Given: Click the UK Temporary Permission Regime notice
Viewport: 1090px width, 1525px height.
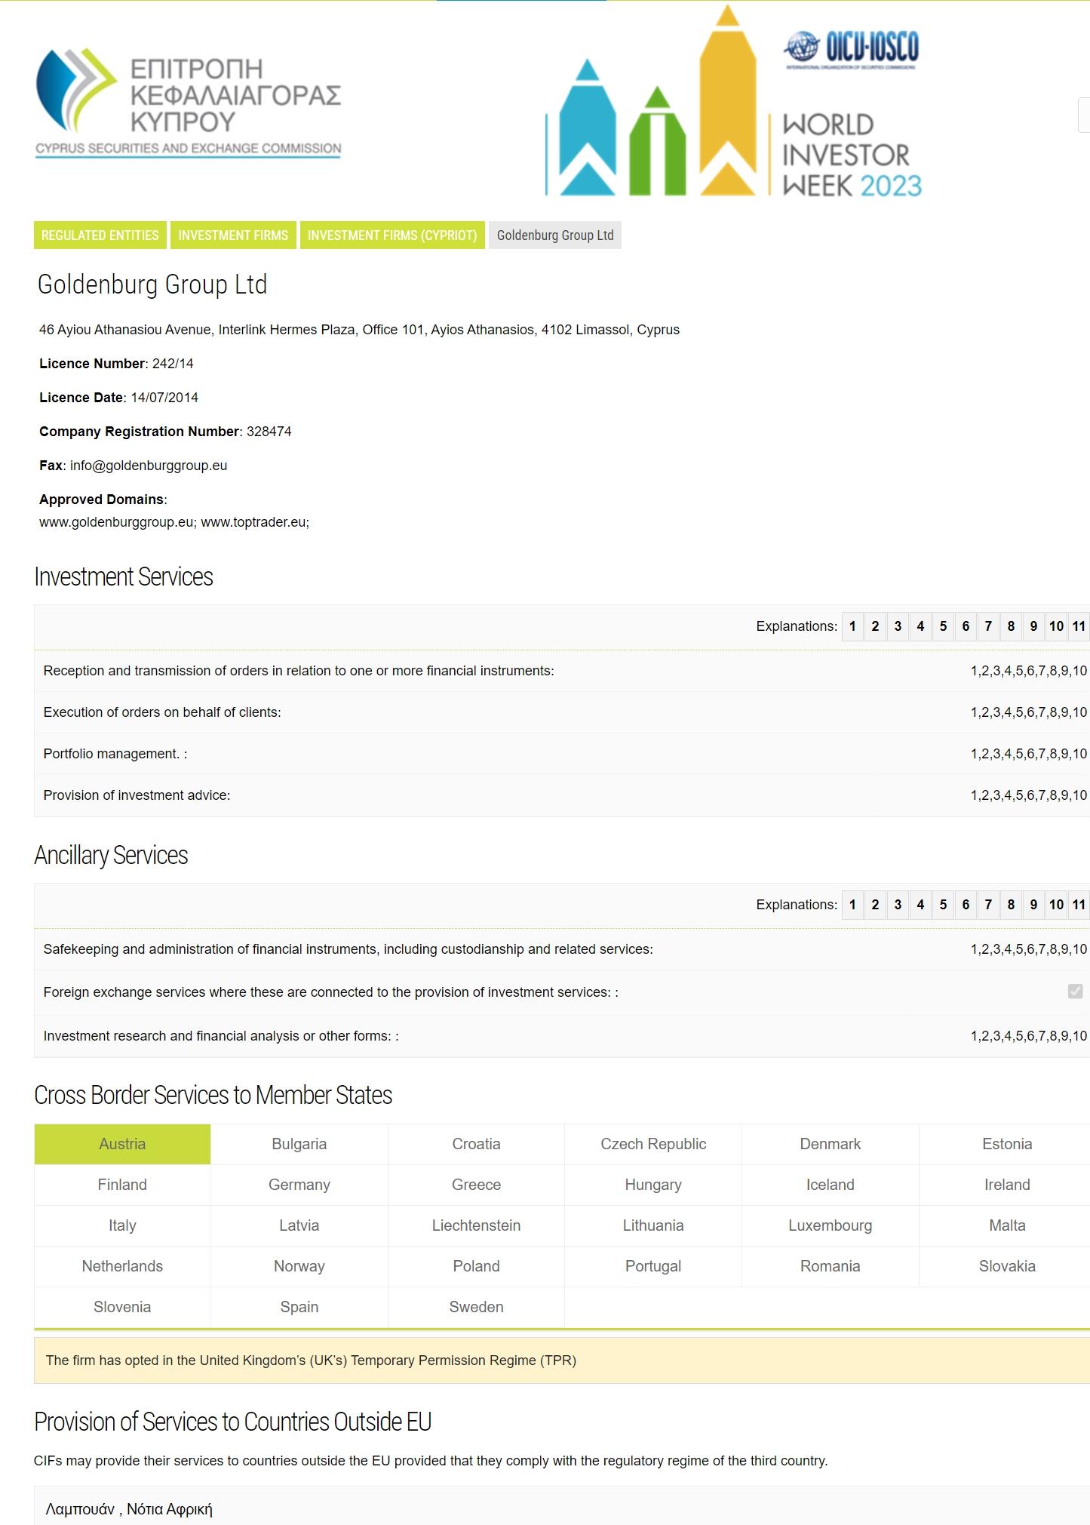Looking at the screenshot, I should point(562,1361).
